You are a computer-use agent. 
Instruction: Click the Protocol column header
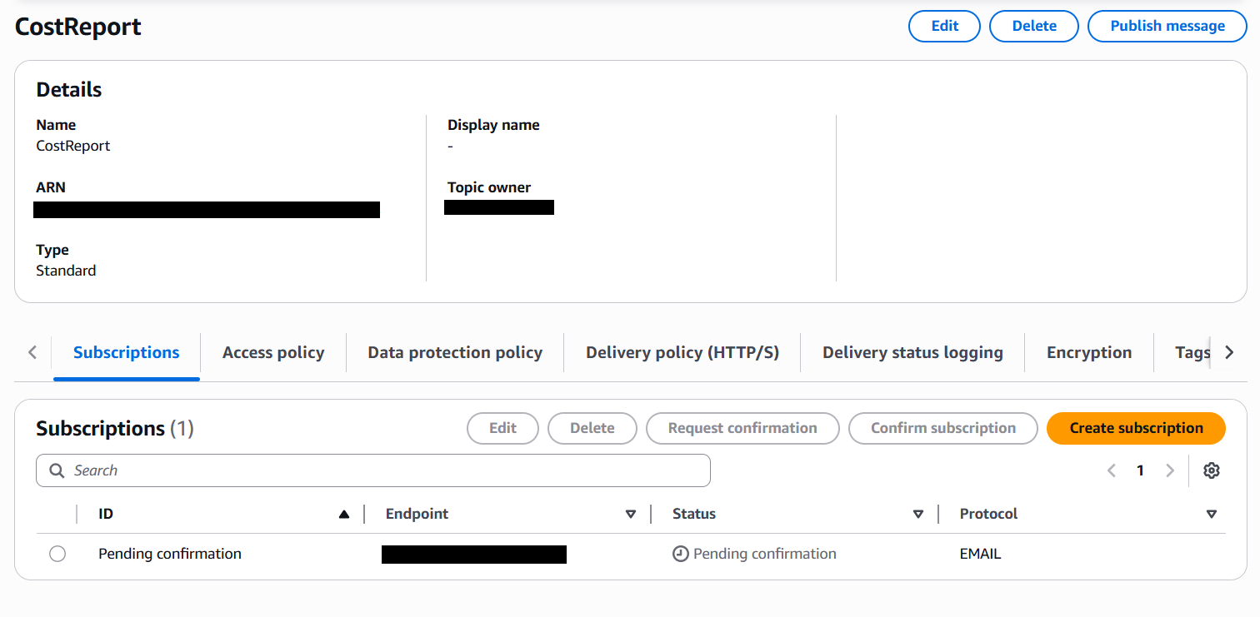click(988, 514)
